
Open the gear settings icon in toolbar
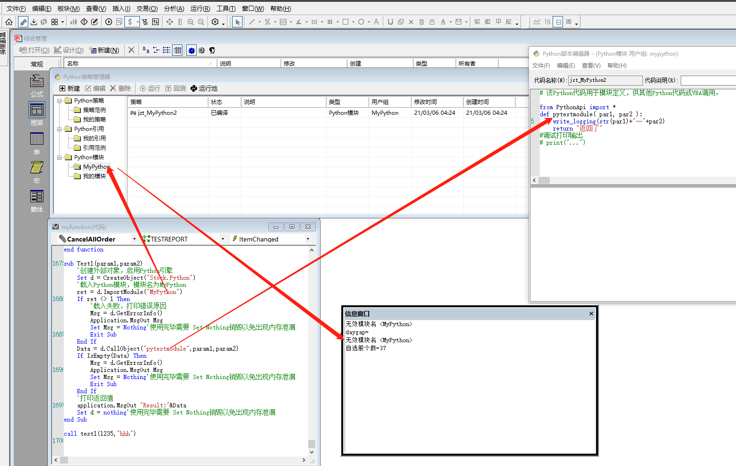point(215,22)
